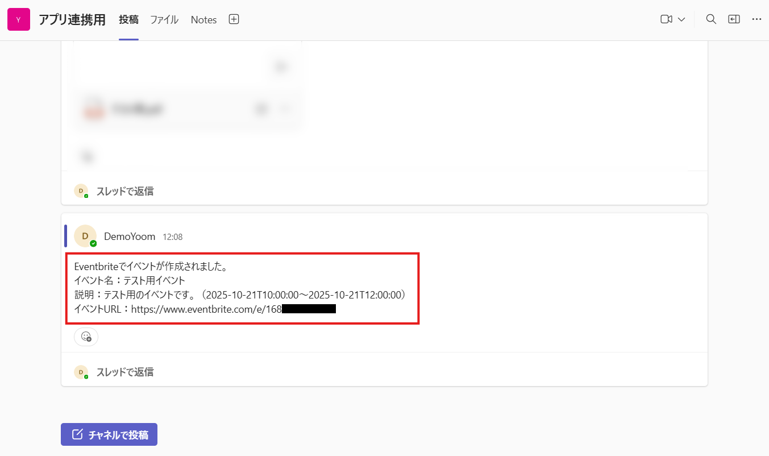This screenshot has height=456, width=769.
Task: Select the DemoYoom sender name
Action: pyautogui.click(x=130, y=237)
